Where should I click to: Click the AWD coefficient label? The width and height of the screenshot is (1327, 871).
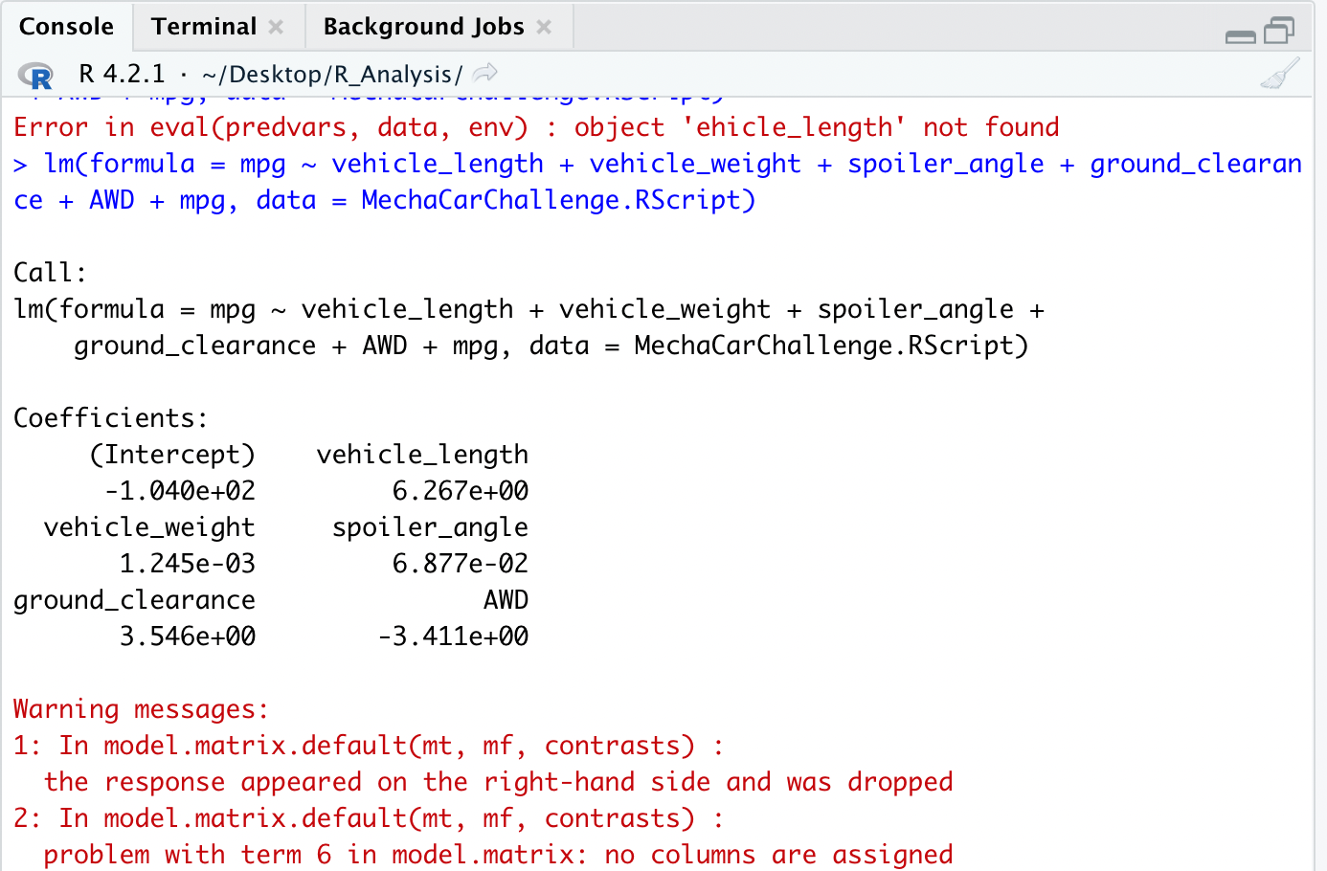tap(506, 600)
